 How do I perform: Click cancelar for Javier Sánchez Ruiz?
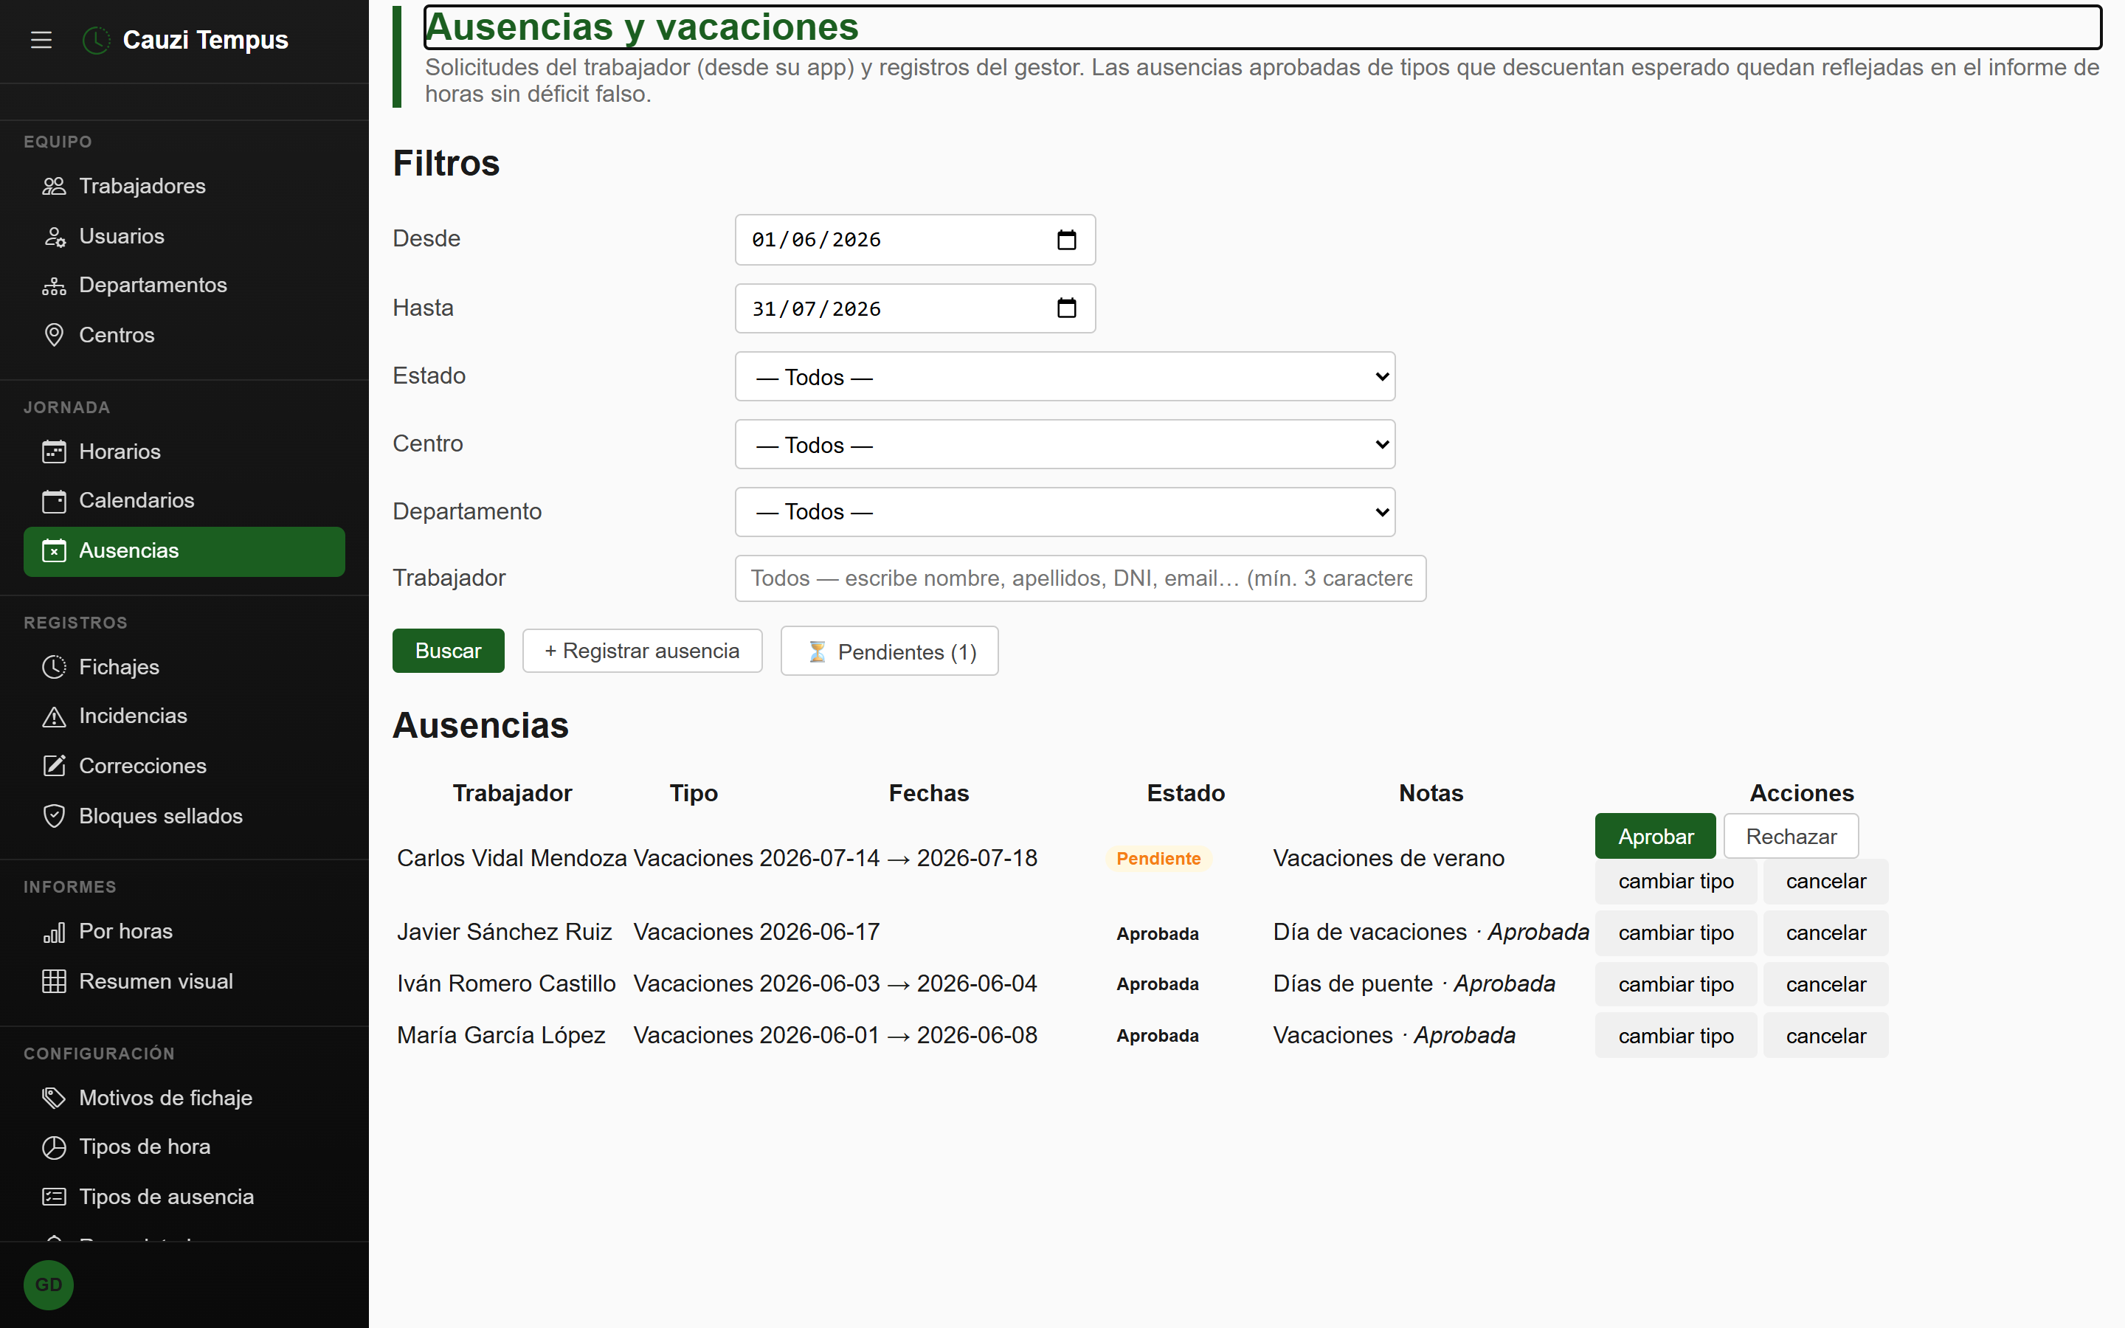(1825, 933)
